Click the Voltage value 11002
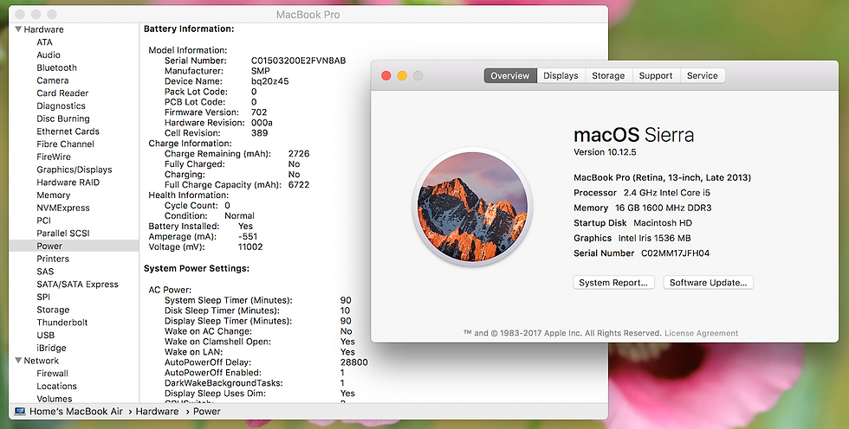This screenshot has width=849, height=429. coord(250,247)
